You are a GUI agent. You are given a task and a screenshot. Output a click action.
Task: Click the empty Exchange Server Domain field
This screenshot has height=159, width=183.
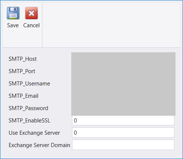coord(123,145)
